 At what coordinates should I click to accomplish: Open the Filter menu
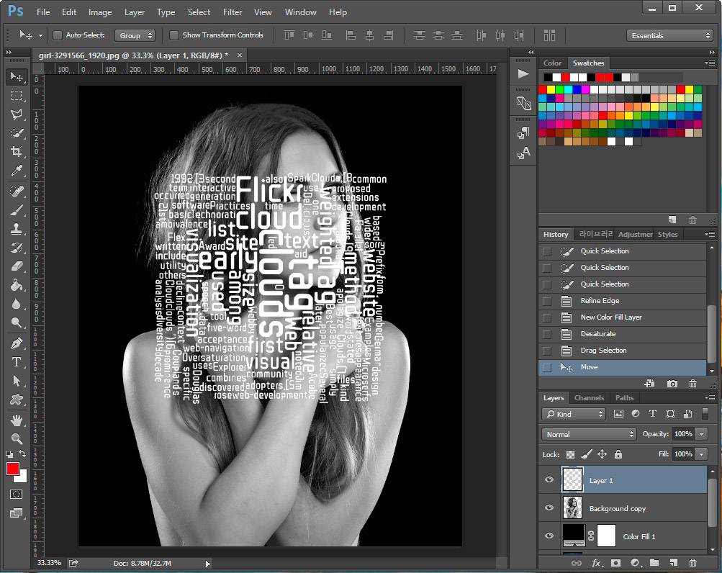[233, 12]
